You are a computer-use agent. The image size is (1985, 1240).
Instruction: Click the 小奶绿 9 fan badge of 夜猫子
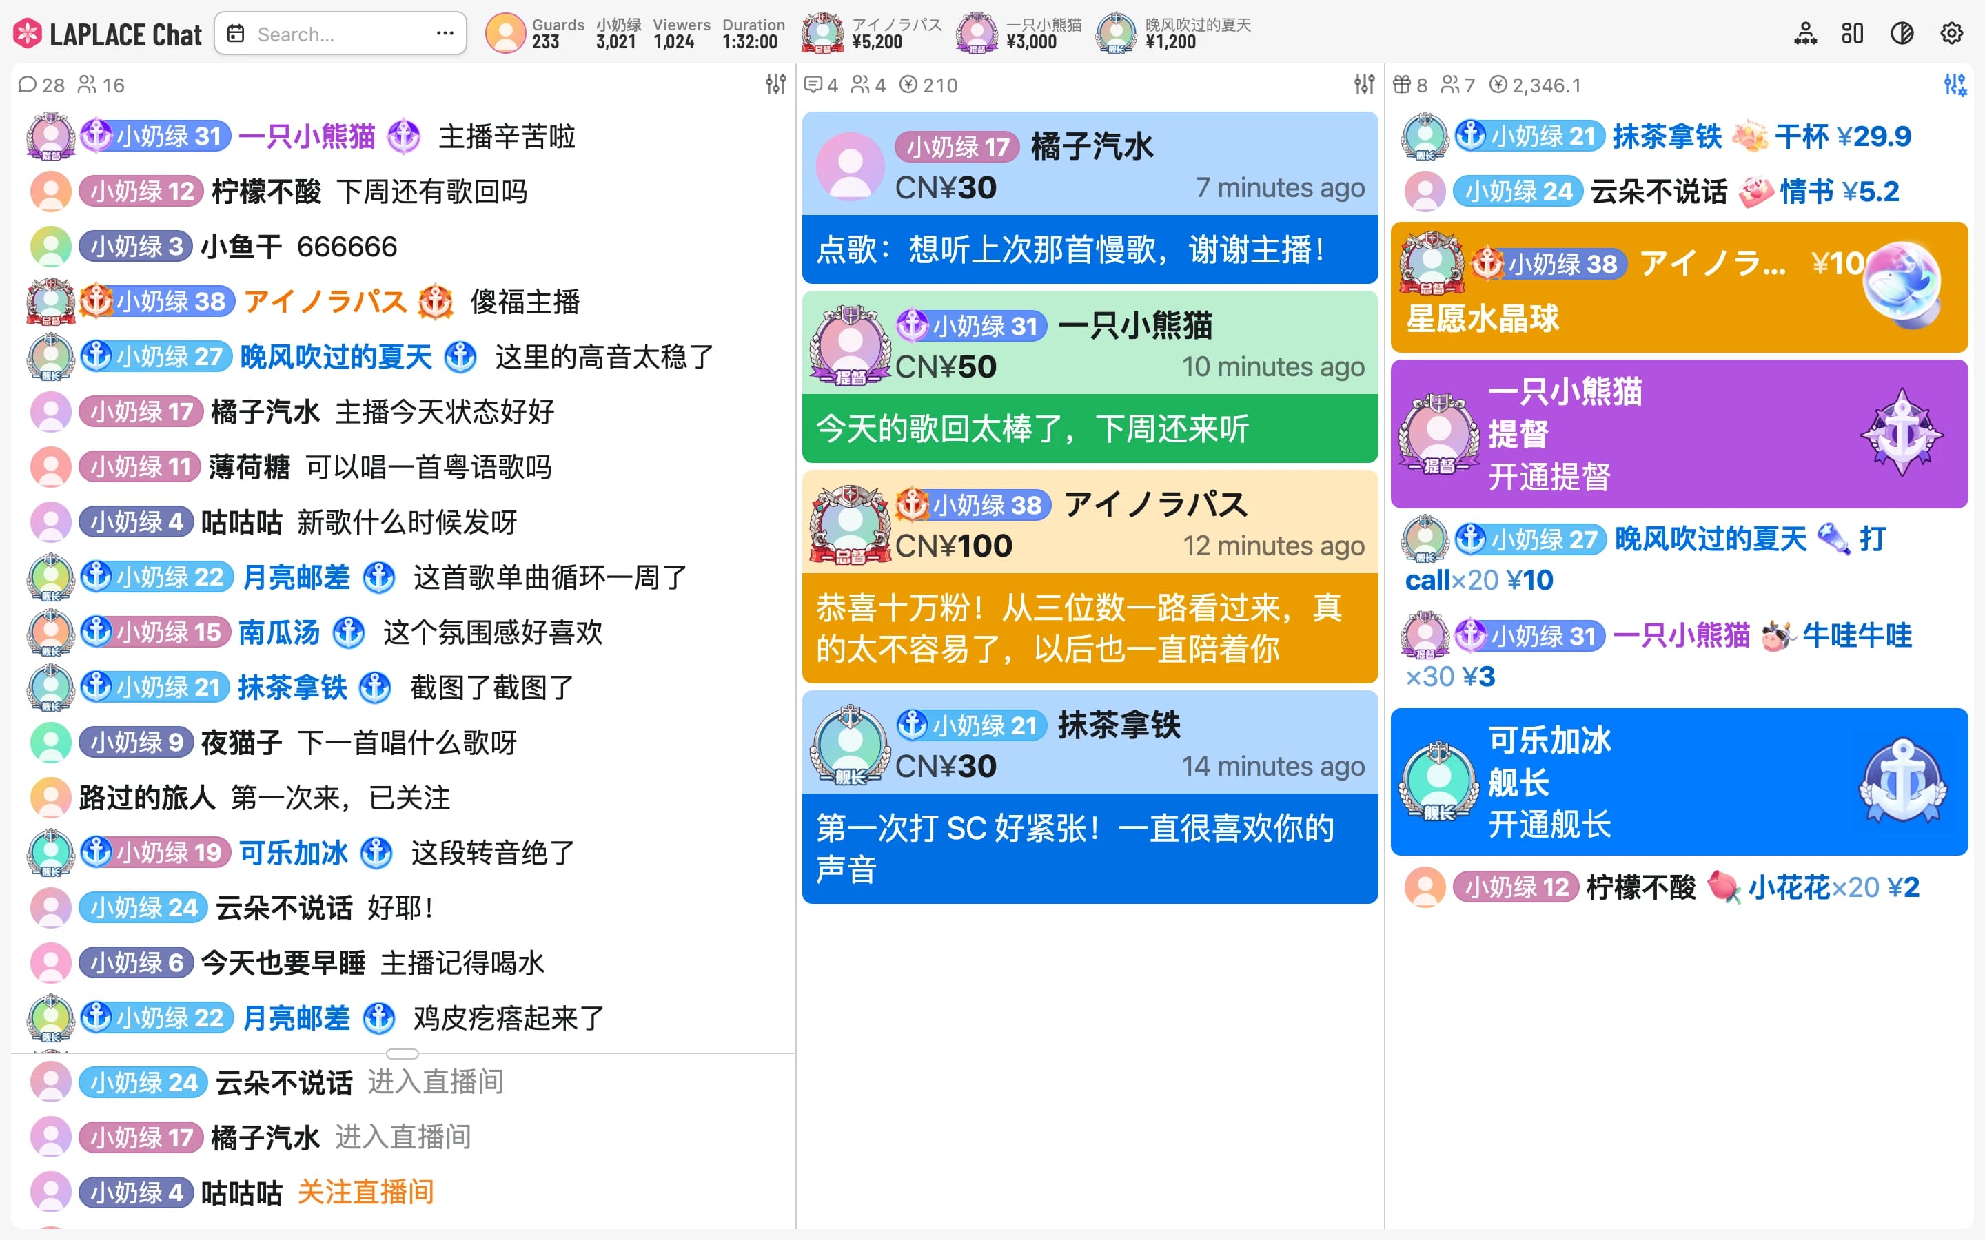[x=136, y=743]
